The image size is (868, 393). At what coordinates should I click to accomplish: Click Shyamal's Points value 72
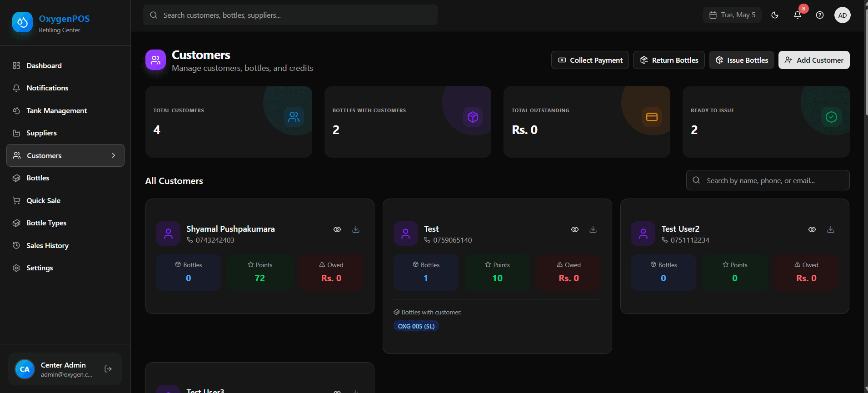[x=260, y=278]
